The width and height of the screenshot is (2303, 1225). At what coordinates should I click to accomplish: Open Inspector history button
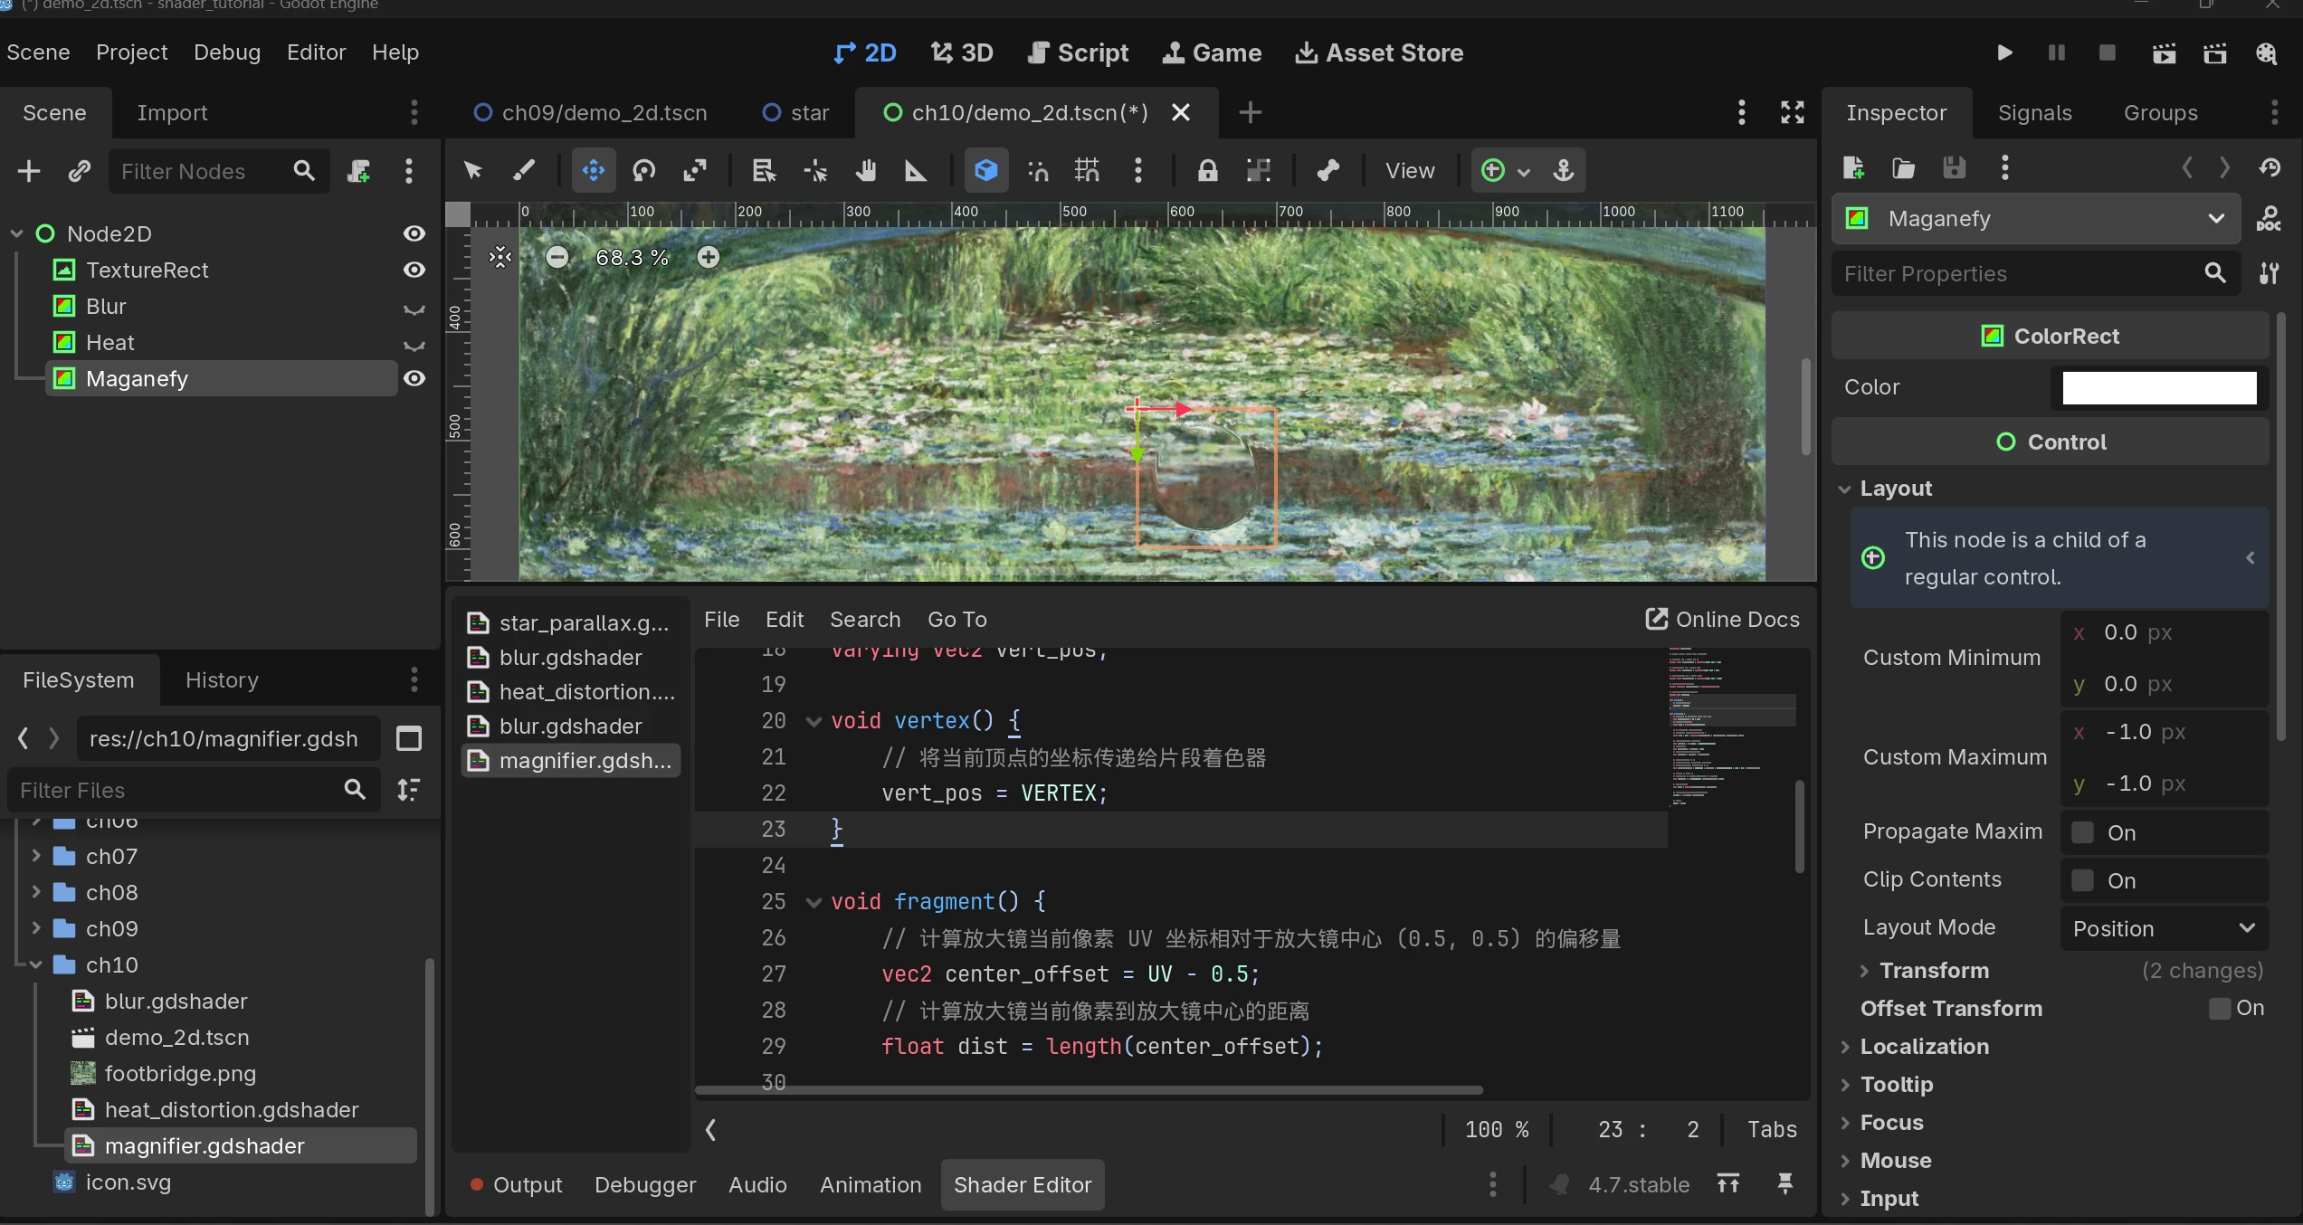pyautogui.click(x=2269, y=167)
